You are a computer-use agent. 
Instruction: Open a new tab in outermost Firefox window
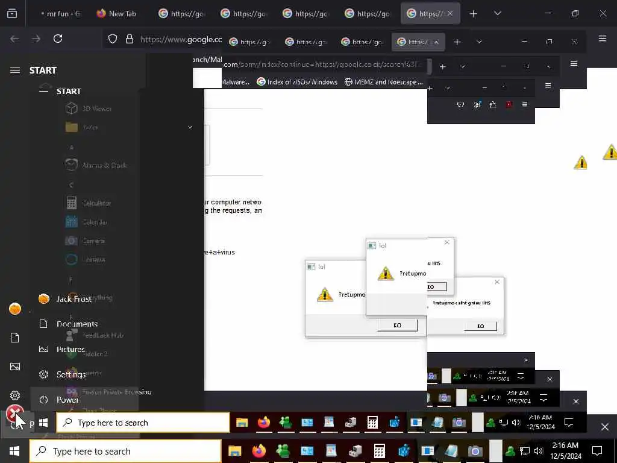coord(474,14)
